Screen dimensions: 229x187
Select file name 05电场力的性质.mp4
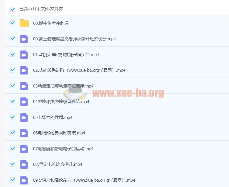(53, 117)
